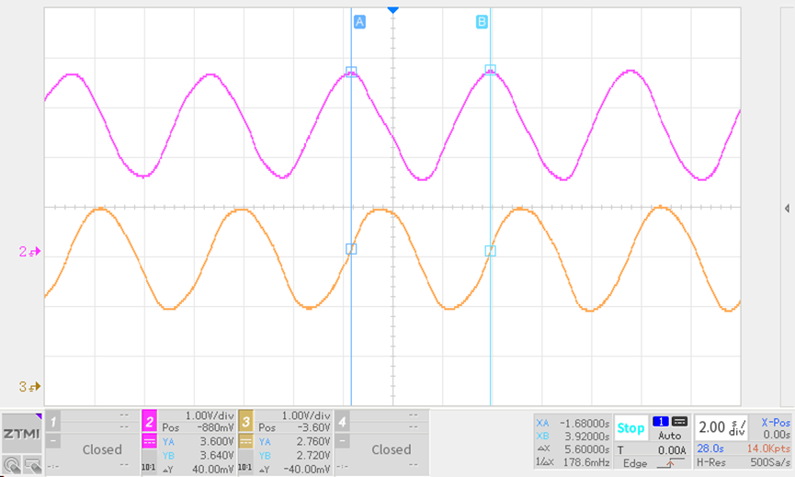Select the magenta channel 2 button

pyautogui.click(x=149, y=421)
